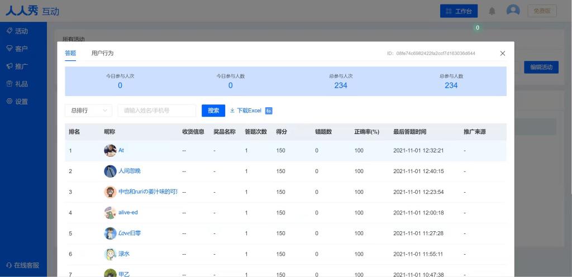Click the 搜索 button

[213, 111]
